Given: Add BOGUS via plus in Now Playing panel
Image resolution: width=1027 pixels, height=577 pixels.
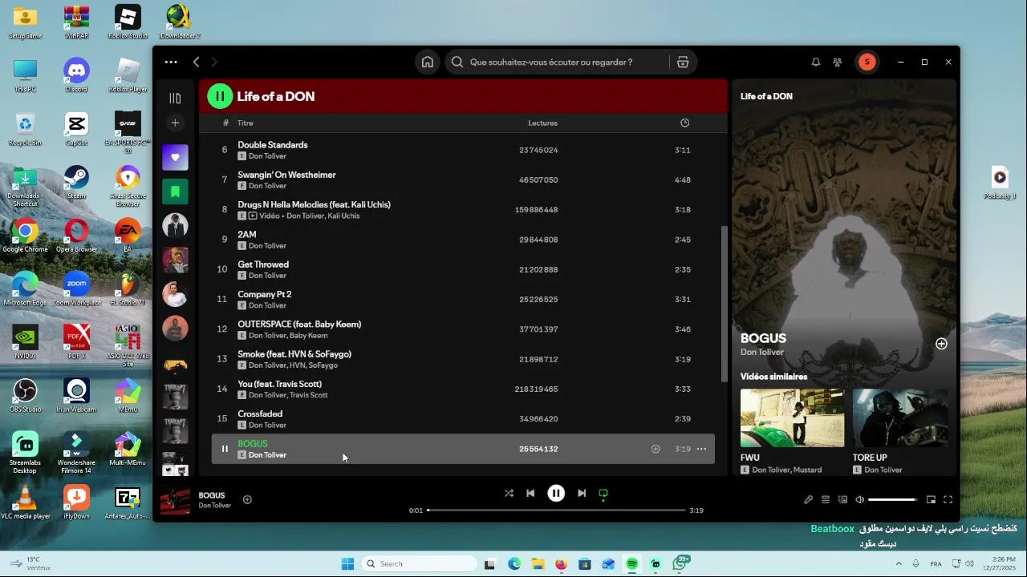Looking at the screenshot, I should pos(941,344).
